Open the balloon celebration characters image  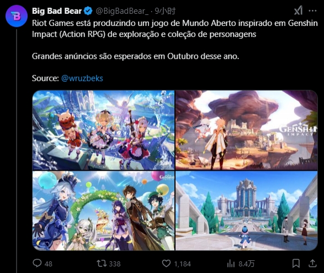(104, 211)
